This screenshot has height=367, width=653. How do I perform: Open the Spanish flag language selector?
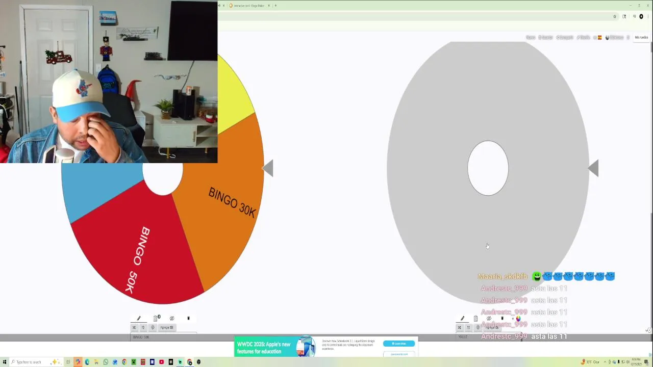coord(599,37)
